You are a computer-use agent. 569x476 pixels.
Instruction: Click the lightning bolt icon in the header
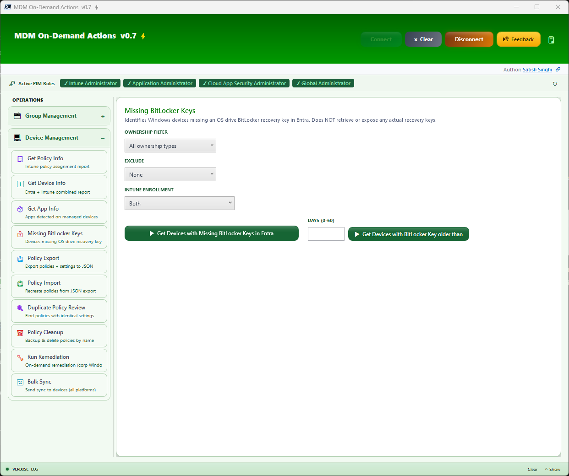click(143, 36)
